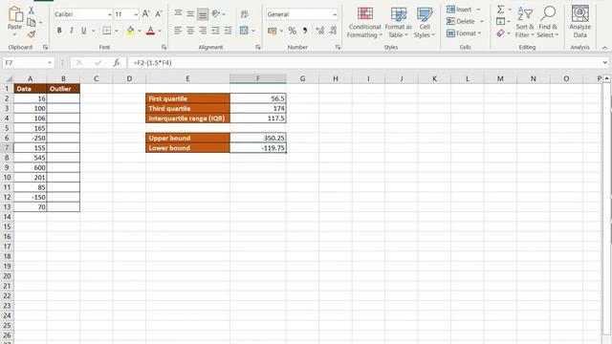The width and height of the screenshot is (612, 344).
Task: Toggle Align Right
Action: [x=203, y=31]
